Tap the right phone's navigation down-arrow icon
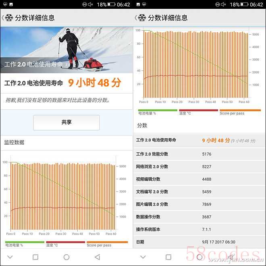The width and height of the screenshot is (266, 266). coord(143,257)
